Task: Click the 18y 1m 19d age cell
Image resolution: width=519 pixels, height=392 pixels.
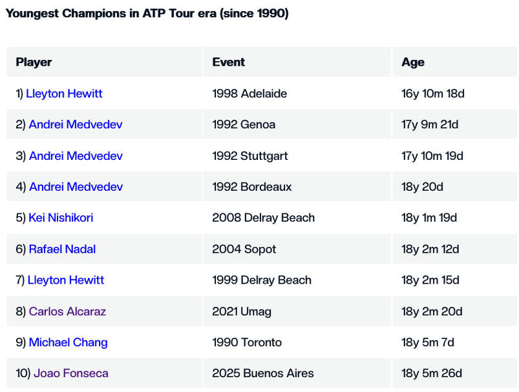Action: point(429,218)
